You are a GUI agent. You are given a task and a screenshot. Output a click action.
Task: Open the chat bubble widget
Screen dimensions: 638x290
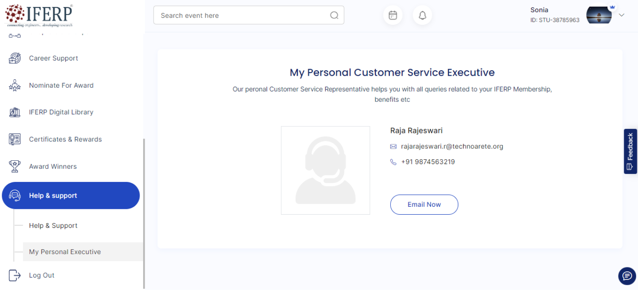(626, 276)
